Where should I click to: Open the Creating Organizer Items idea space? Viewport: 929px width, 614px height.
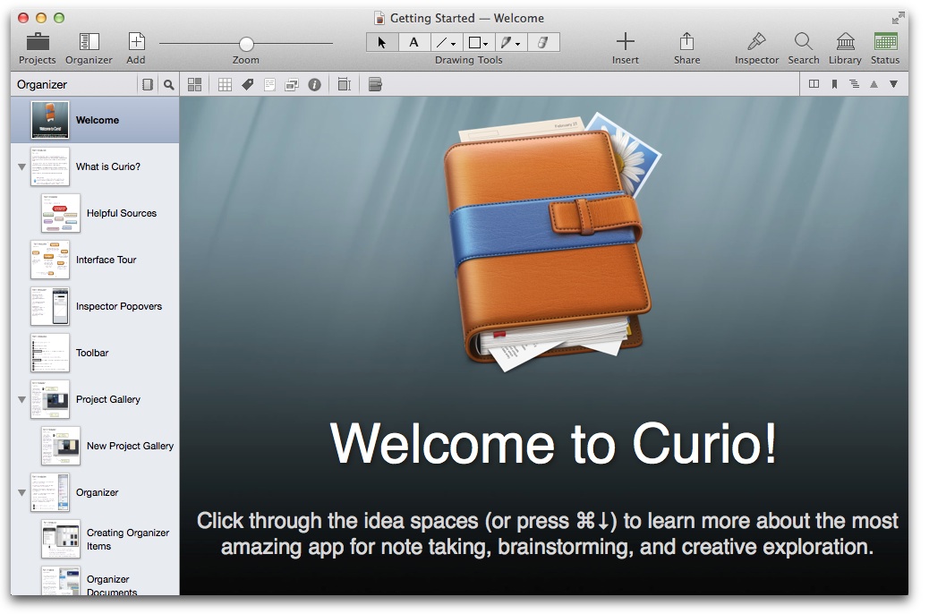[95, 540]
